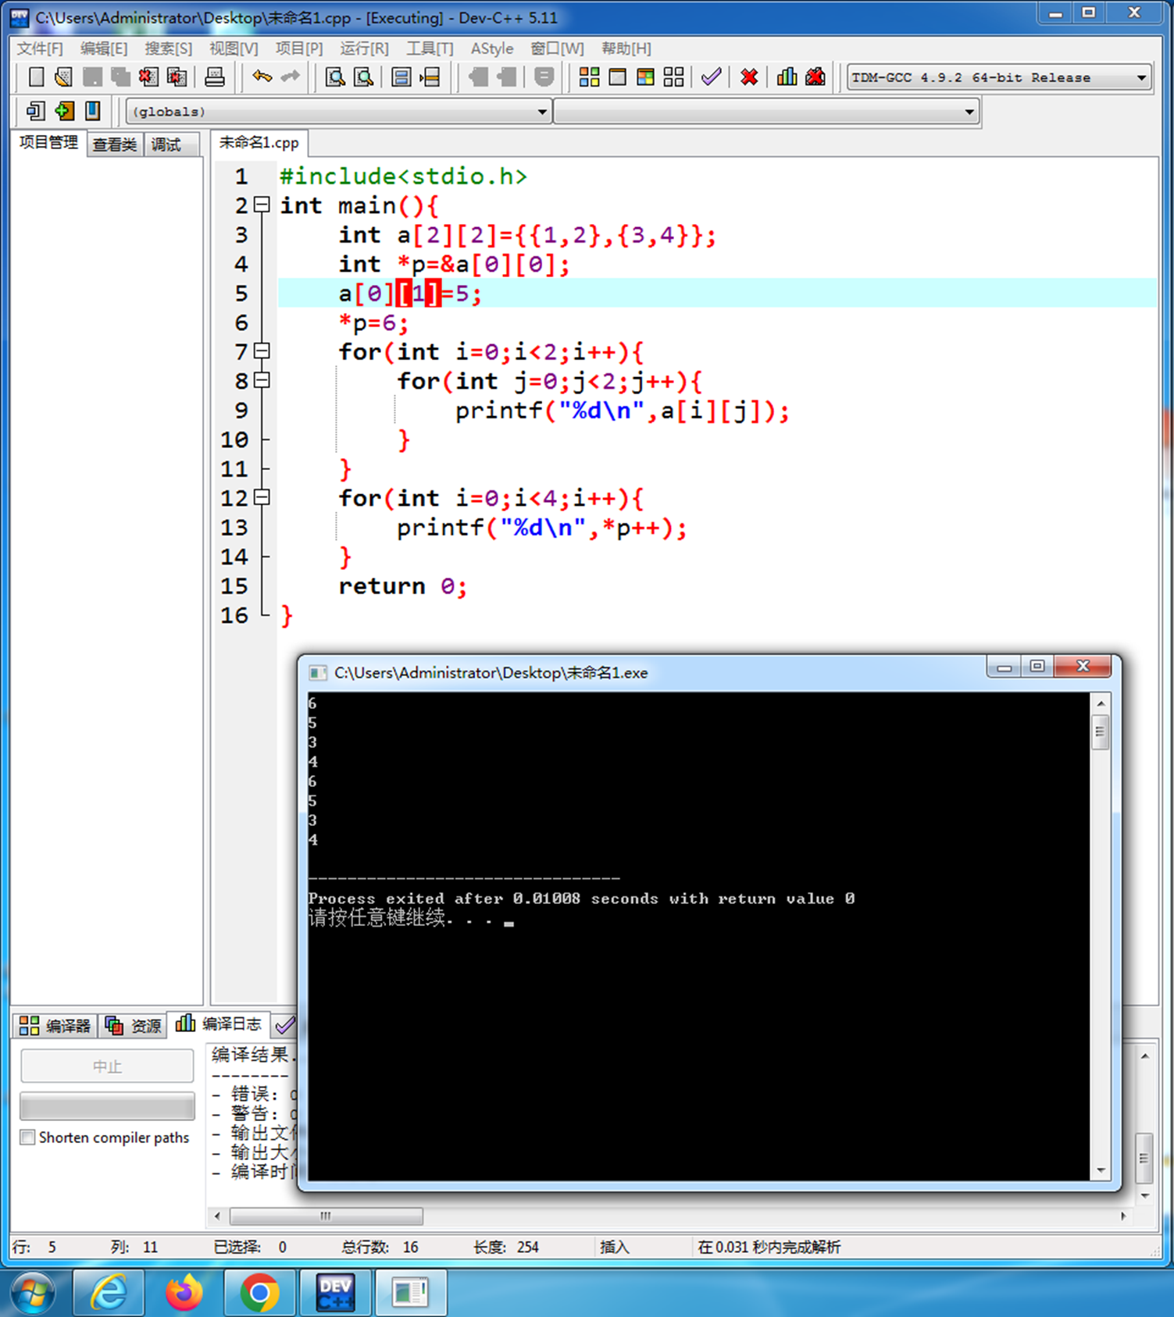The image size is (1174, 1317).
Task: Click the compile progress bar
Action: [107, 1105]
